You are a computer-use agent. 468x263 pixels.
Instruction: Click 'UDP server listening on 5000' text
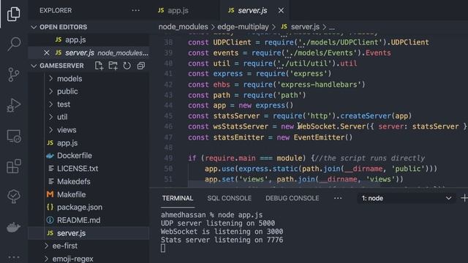218,223
